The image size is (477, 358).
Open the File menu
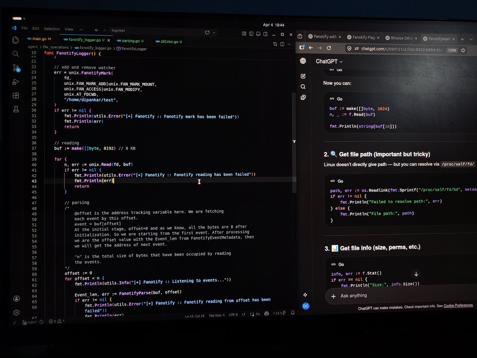pyautogui.click(x=24, y=29)
